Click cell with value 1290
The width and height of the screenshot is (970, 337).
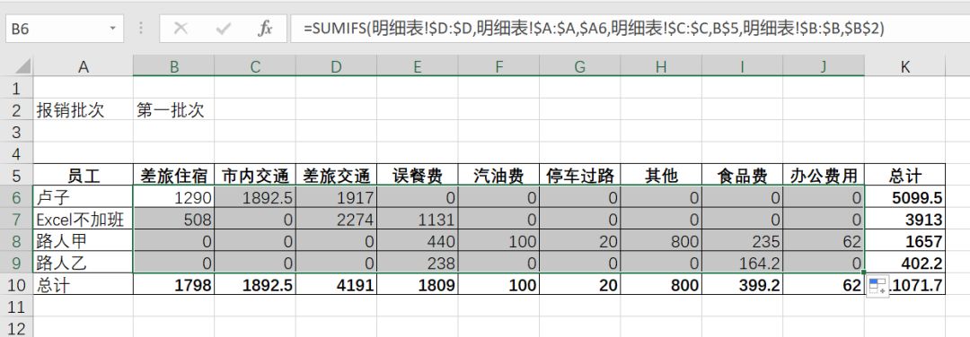pos(174,197)
